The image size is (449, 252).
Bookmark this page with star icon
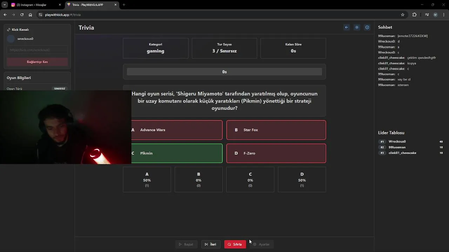[x=403, y=15]
